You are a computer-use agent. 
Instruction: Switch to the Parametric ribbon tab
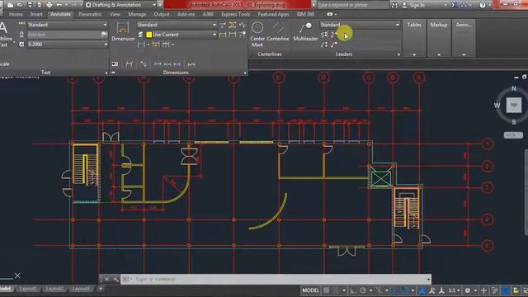click(x=90, y=14)
